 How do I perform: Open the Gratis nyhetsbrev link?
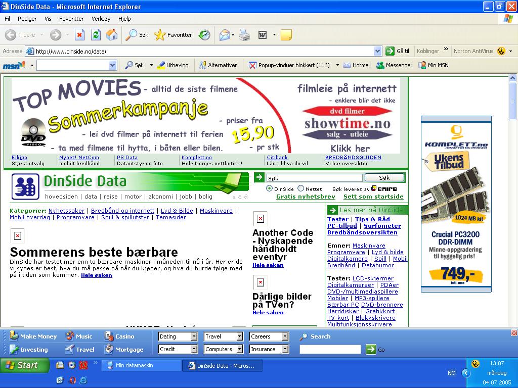(306, 197)
